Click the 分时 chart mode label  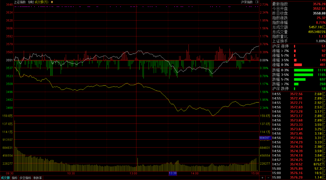(x=30, y=2)
